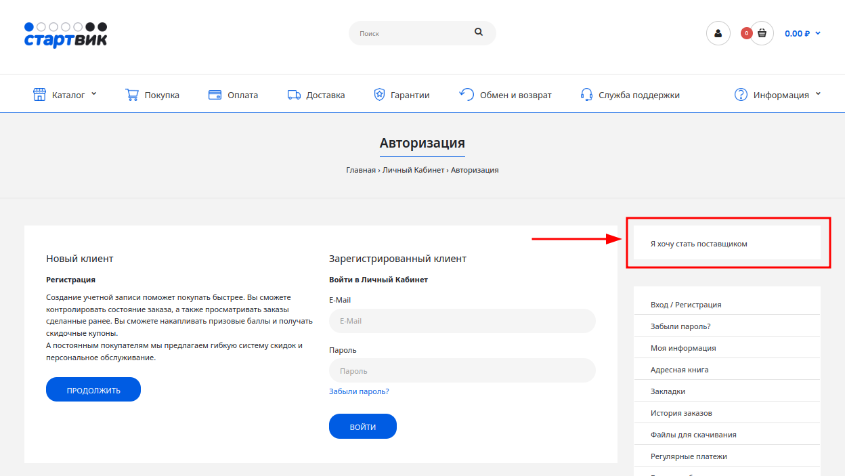Image resolution: width=845 pixels, height=476 pixels.
Task: Focus the E-Mail input field
Action: (x=462, y=321)
